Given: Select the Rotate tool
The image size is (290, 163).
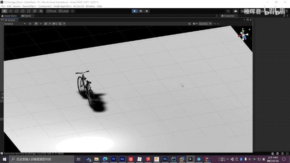Looking at the screenshot, I should pos(17,11).
